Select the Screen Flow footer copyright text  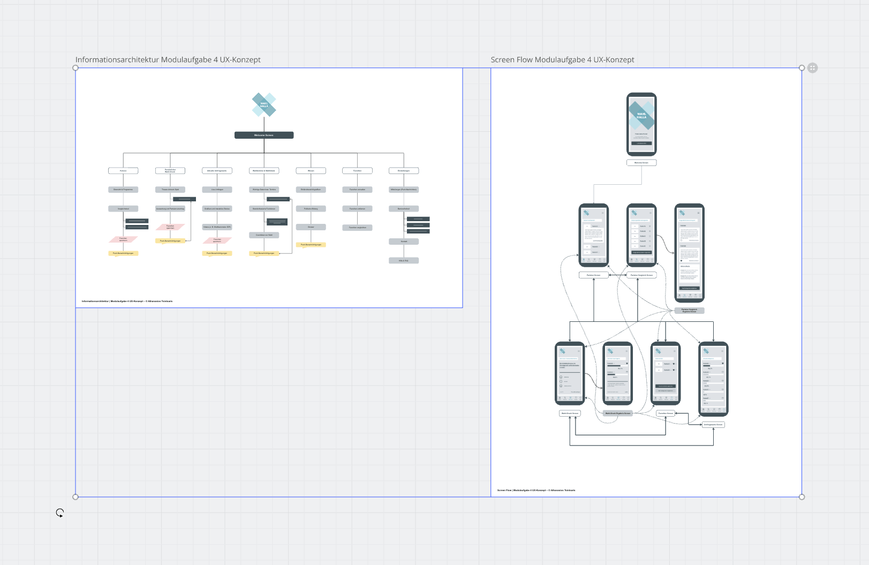tap(536, 491)
